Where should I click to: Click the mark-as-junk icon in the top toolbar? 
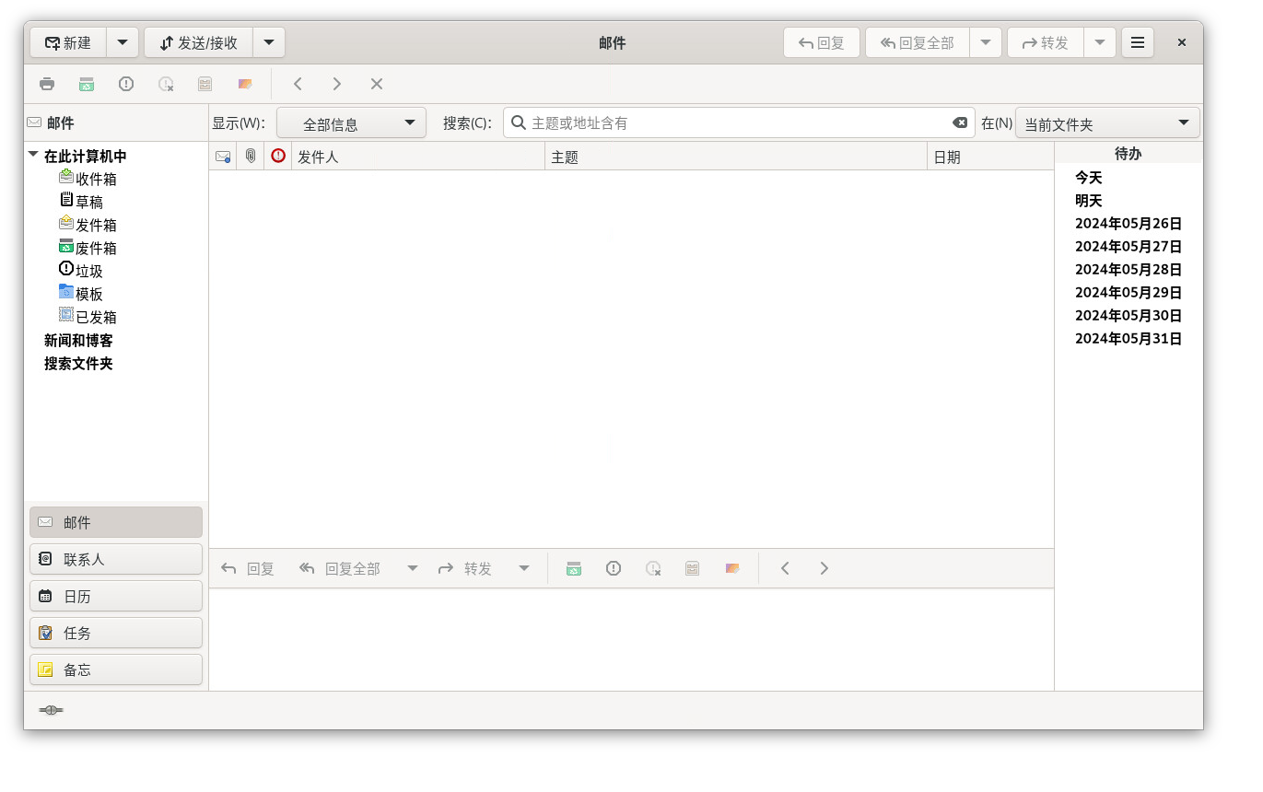pyautogui.click(x=126, y=84)
